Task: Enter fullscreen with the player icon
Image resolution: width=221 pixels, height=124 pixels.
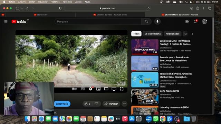Action: click(x=122, y=89)
